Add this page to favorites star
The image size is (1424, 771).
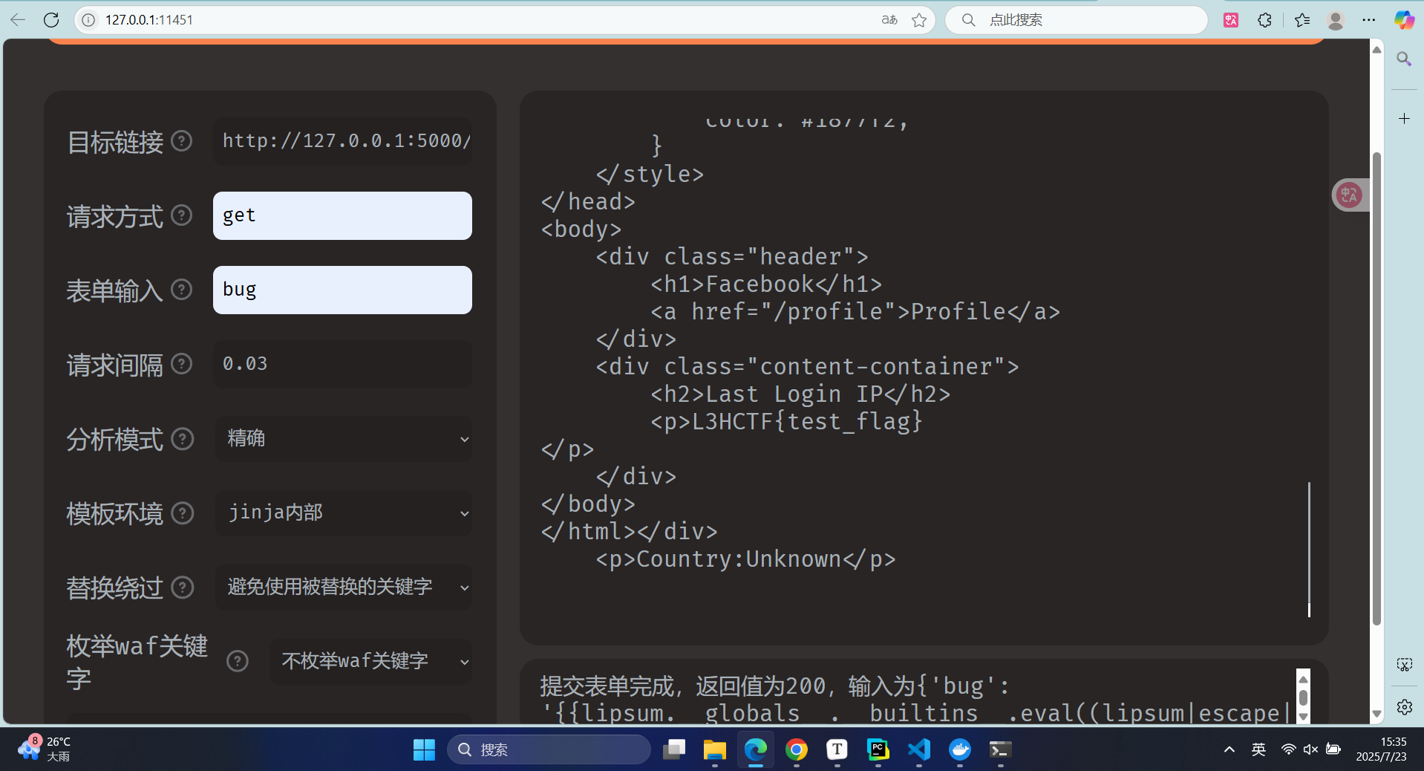(919, 20)
